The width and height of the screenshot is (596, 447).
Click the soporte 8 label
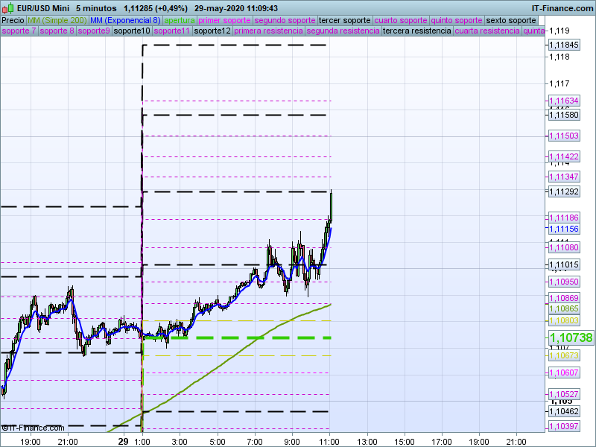click(x=57, y=31)
